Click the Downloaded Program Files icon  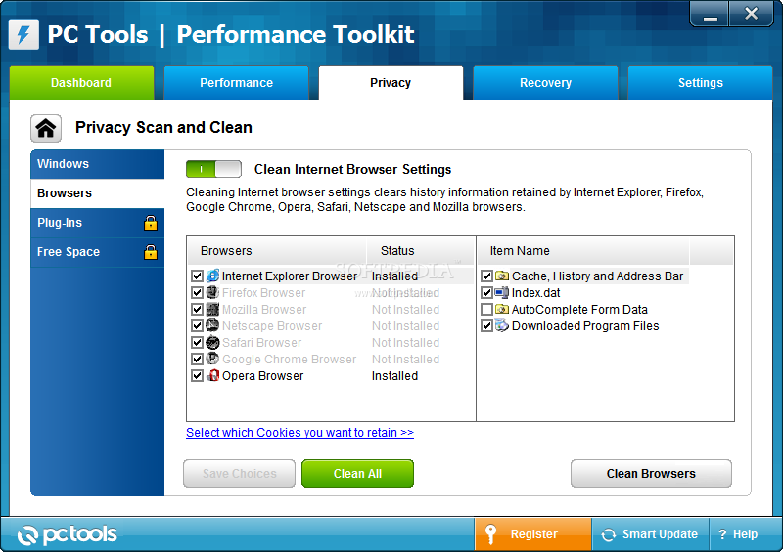pos(502,325)
